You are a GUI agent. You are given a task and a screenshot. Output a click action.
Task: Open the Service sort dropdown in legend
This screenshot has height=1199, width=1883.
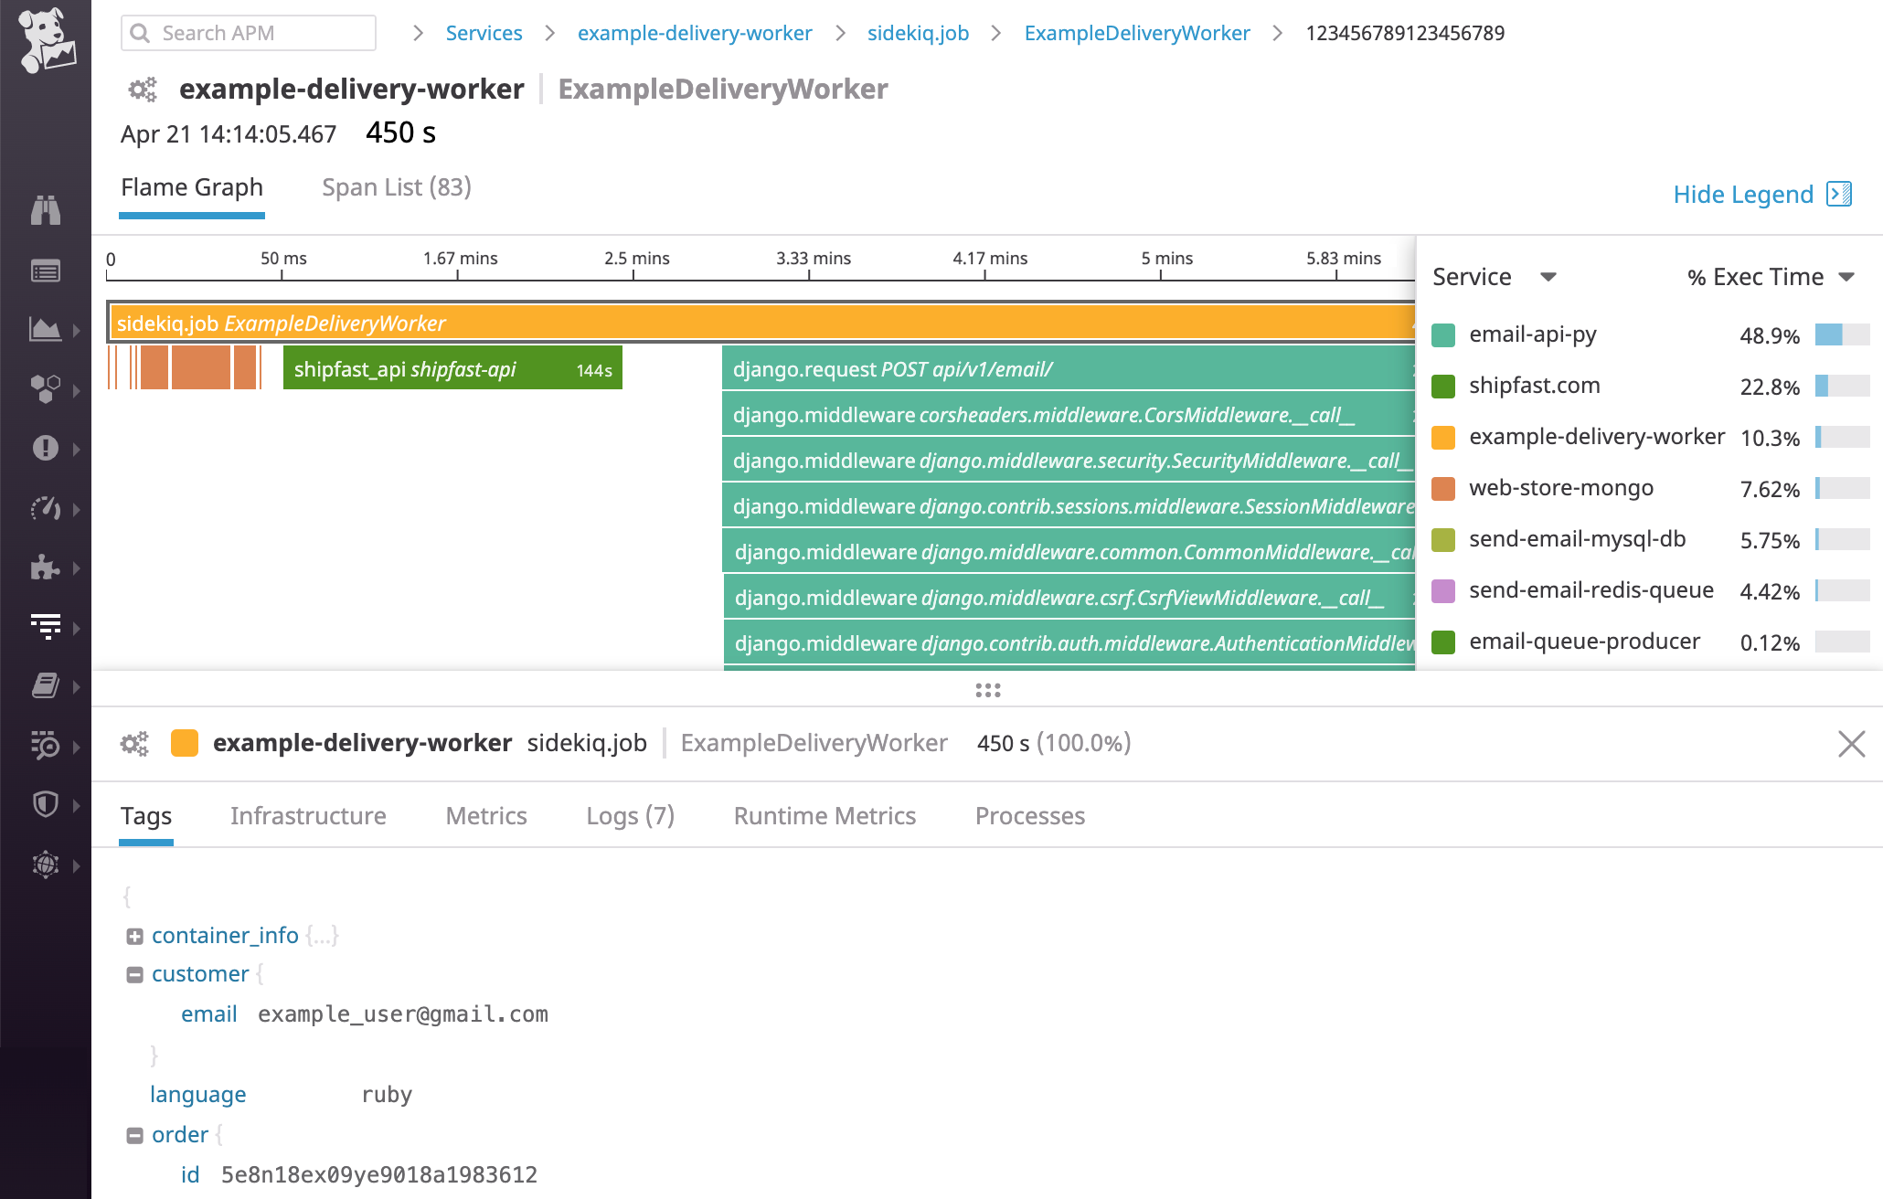pos(1547,276)
